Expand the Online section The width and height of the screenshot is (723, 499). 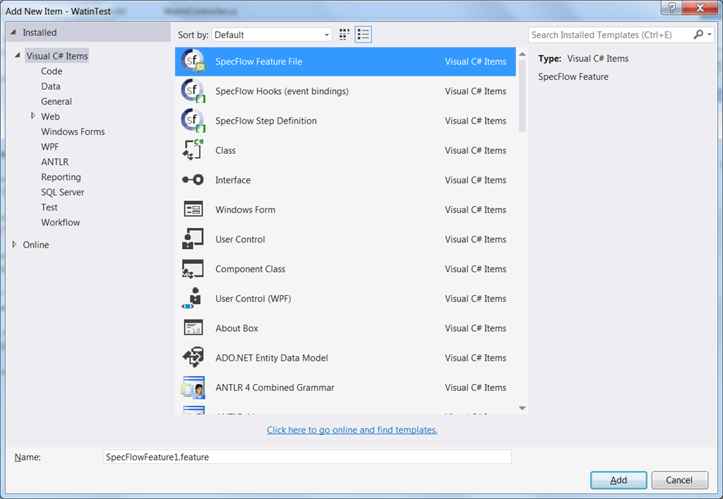[14, 244]
